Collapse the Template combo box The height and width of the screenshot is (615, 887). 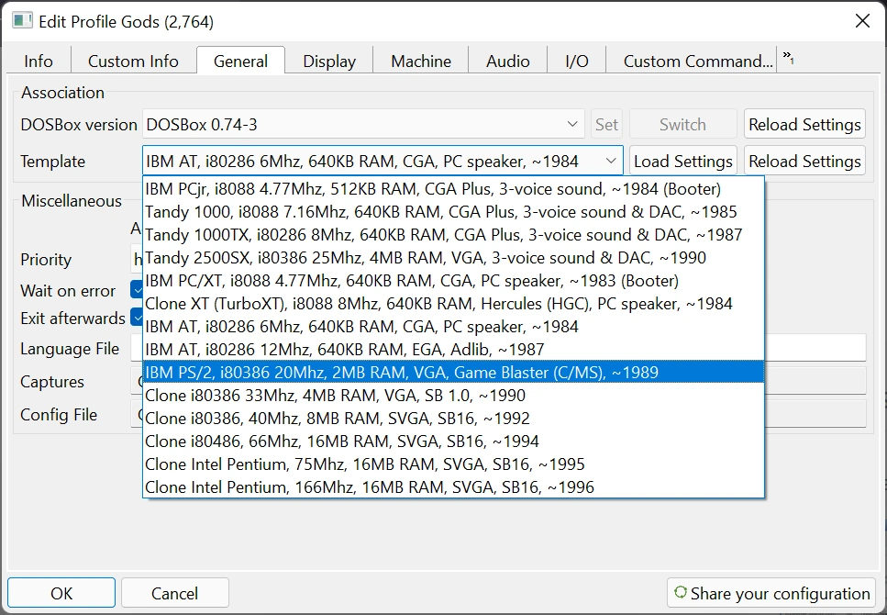pyautogui.click(x=611, y=162)
